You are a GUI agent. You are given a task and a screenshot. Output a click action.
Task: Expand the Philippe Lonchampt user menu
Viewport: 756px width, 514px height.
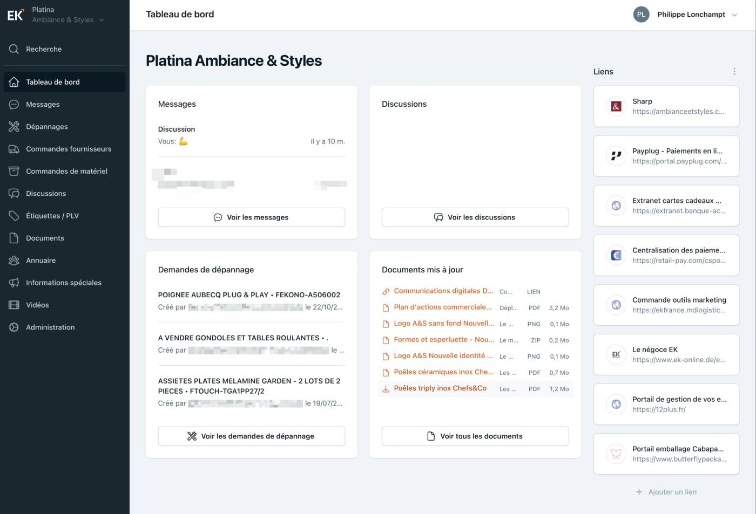click(734, 15)
